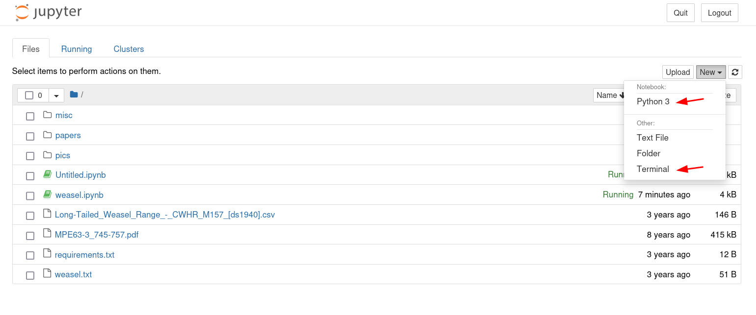Click the root folder breadcrumb icon

[x=74, y=95]
